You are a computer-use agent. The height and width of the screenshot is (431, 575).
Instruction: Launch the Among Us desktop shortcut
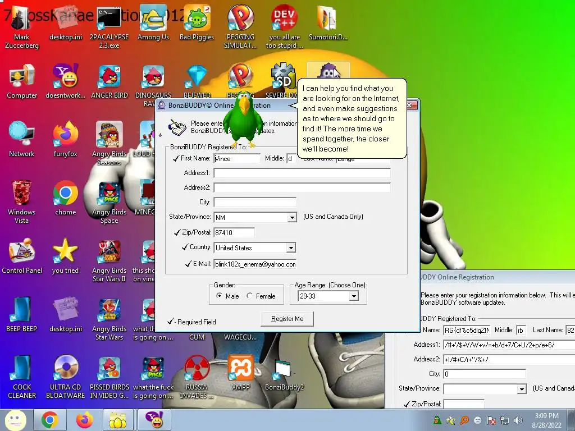click(x=153, y=22)
